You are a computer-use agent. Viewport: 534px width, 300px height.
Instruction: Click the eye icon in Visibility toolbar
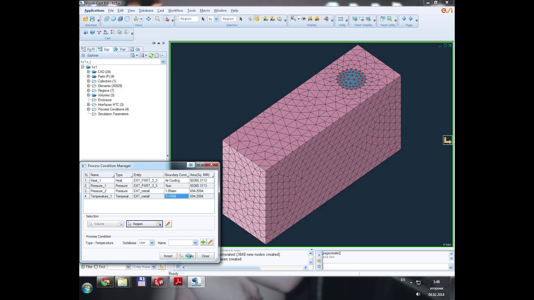click(304, 19)
